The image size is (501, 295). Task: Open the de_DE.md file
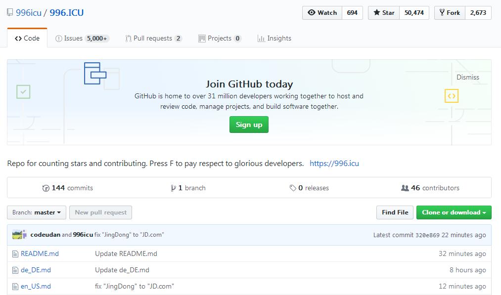[x=36, y=270]
